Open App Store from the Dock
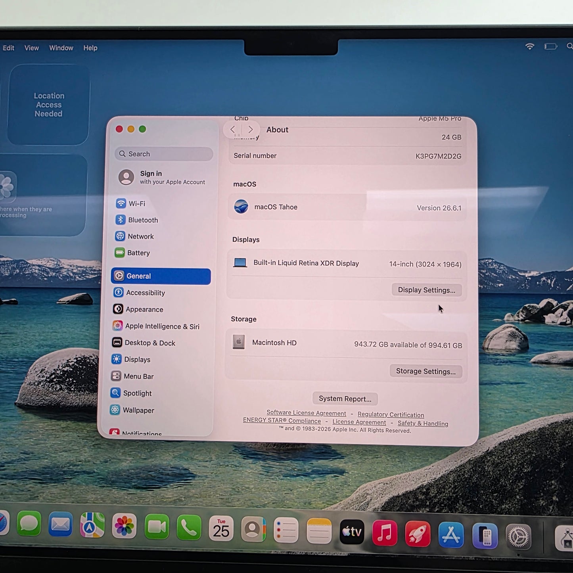The width and height of the screenshot is (573, 573). click(451, 535)
